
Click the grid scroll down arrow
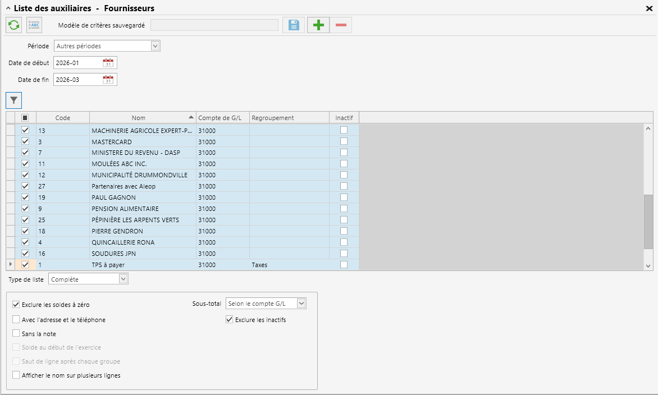coord(648,266)
